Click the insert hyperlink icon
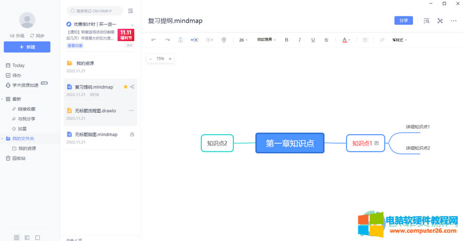This screenshot has height=241, width=463. pos(382,40)
